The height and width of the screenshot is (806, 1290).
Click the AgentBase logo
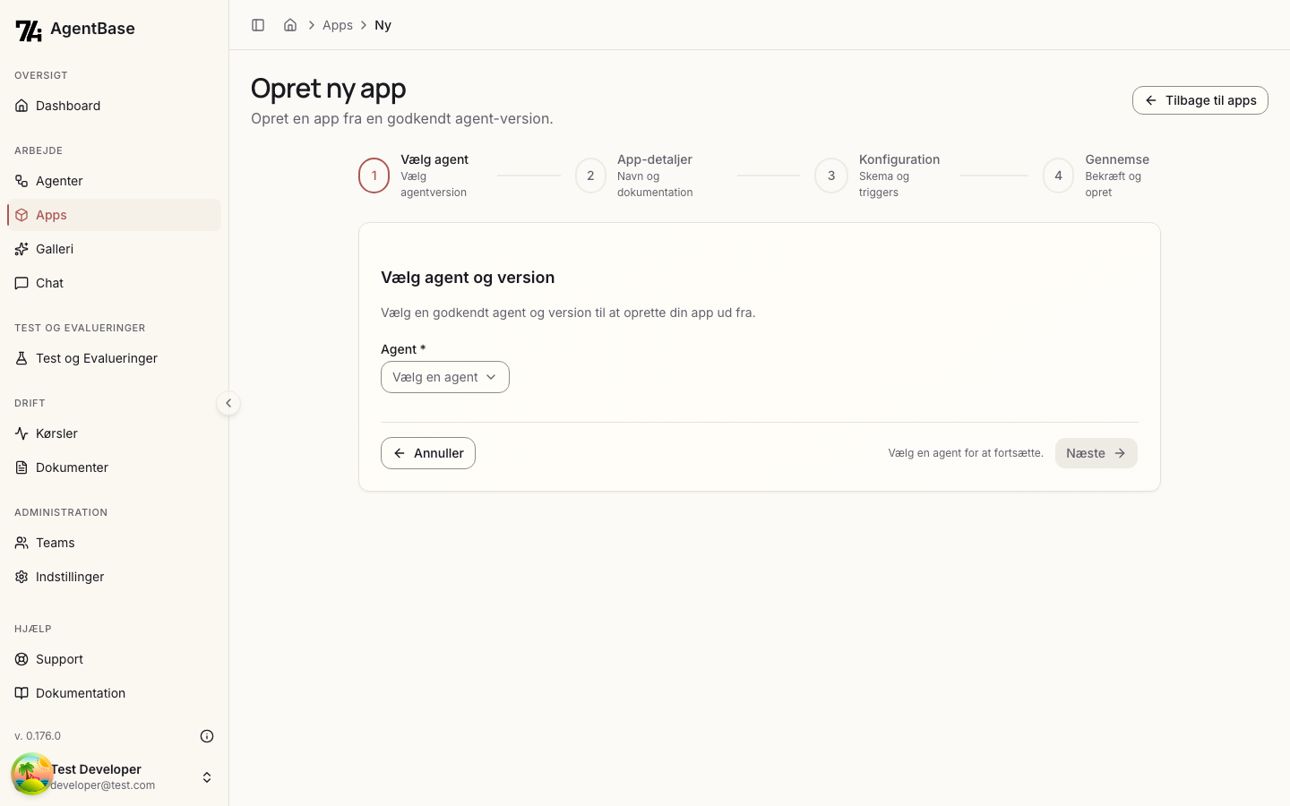(75, 30)
